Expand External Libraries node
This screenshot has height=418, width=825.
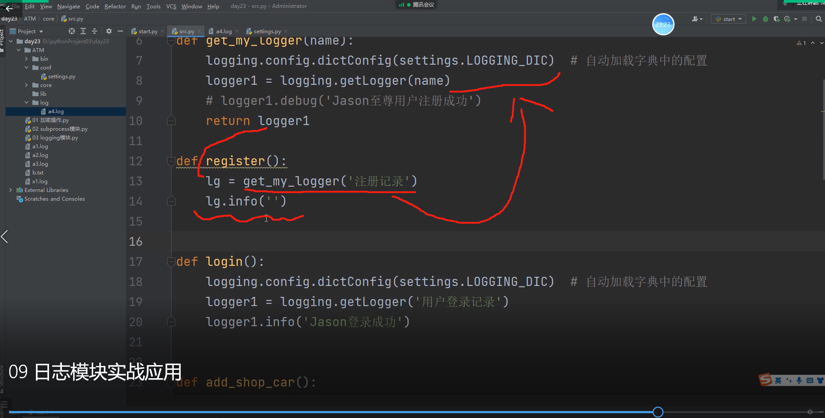click(x=11, y=190)
